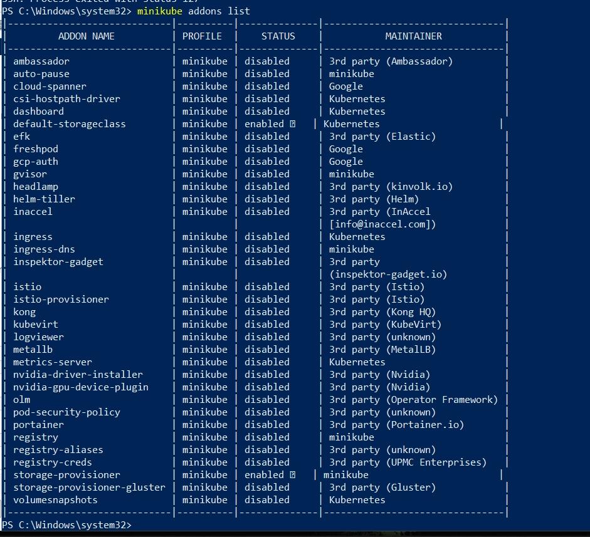590x537 pixels.
Task: Click the '(inspektor-gadget.io)' maintainer text
Action: point(388,274)
